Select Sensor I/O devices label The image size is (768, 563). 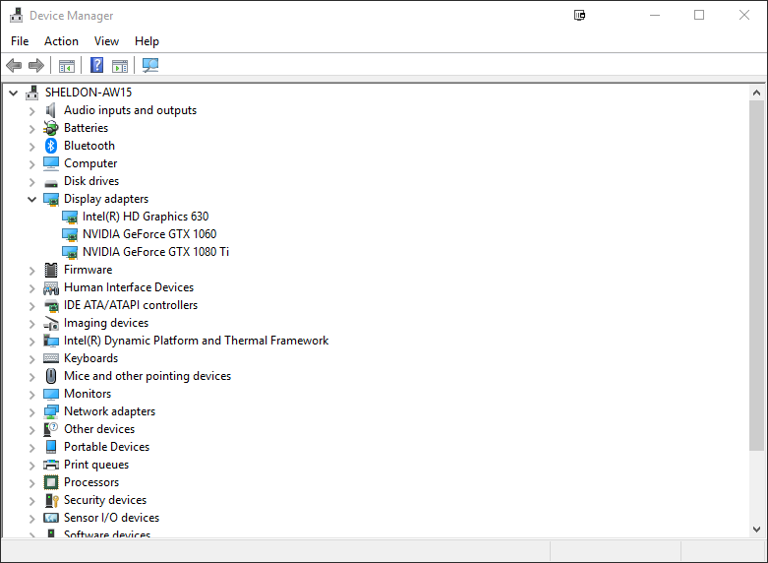112,518
